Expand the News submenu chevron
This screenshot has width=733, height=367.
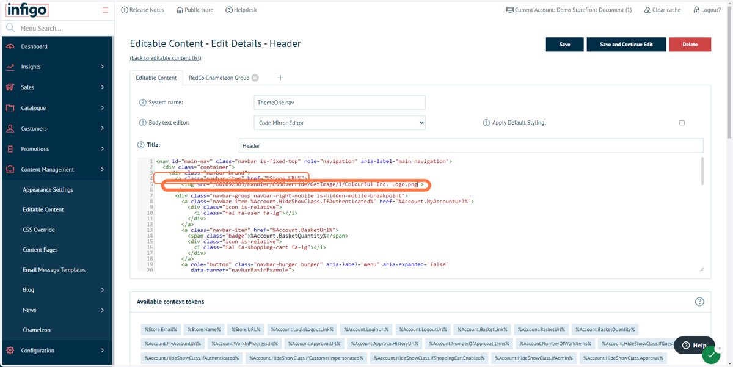point(102,310)
